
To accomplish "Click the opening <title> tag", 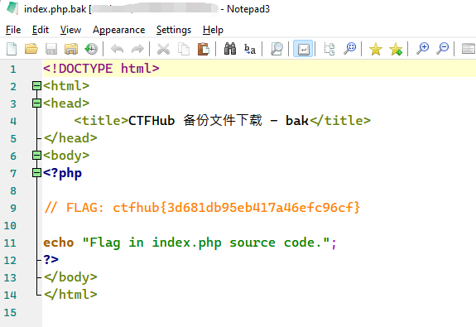I will [101, 121].
